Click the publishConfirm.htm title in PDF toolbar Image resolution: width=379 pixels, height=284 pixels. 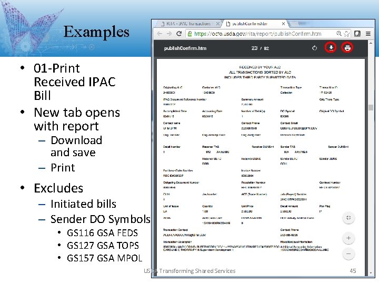[185, 48]
